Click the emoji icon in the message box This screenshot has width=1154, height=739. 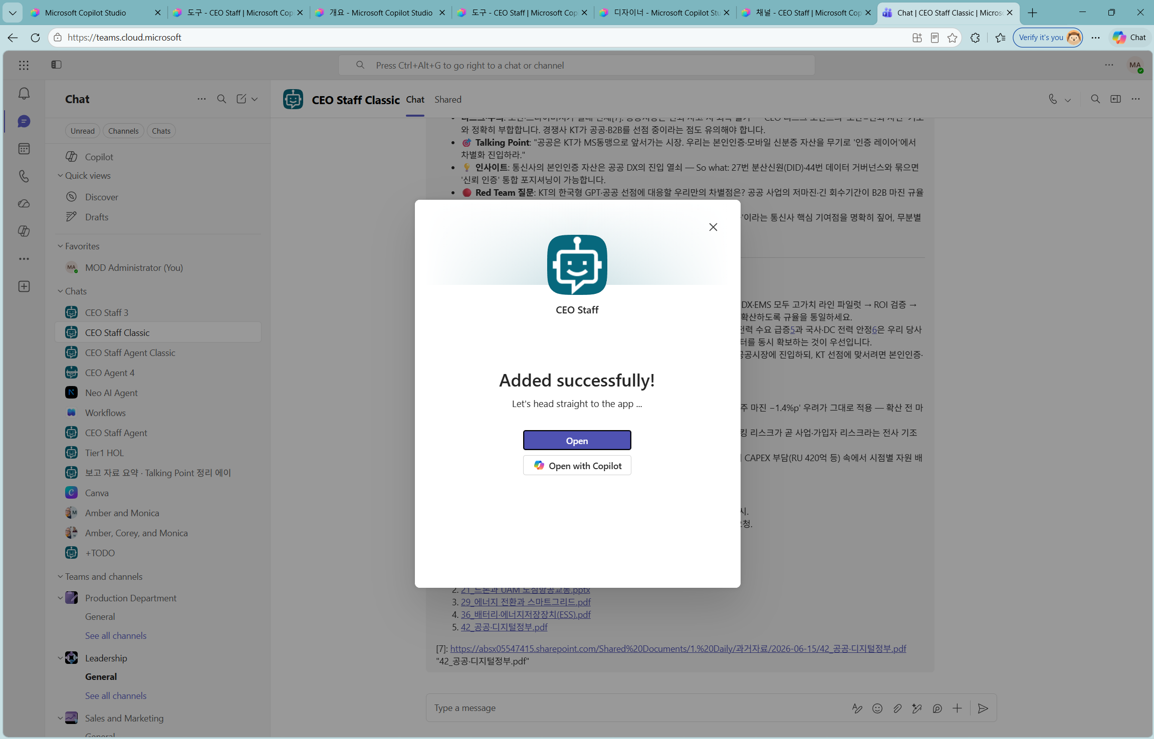(x=877, y=708)
